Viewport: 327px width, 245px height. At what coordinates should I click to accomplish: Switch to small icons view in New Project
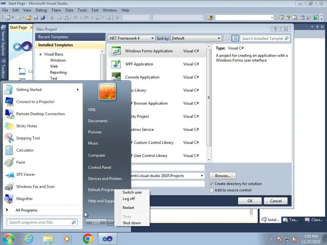227,38
